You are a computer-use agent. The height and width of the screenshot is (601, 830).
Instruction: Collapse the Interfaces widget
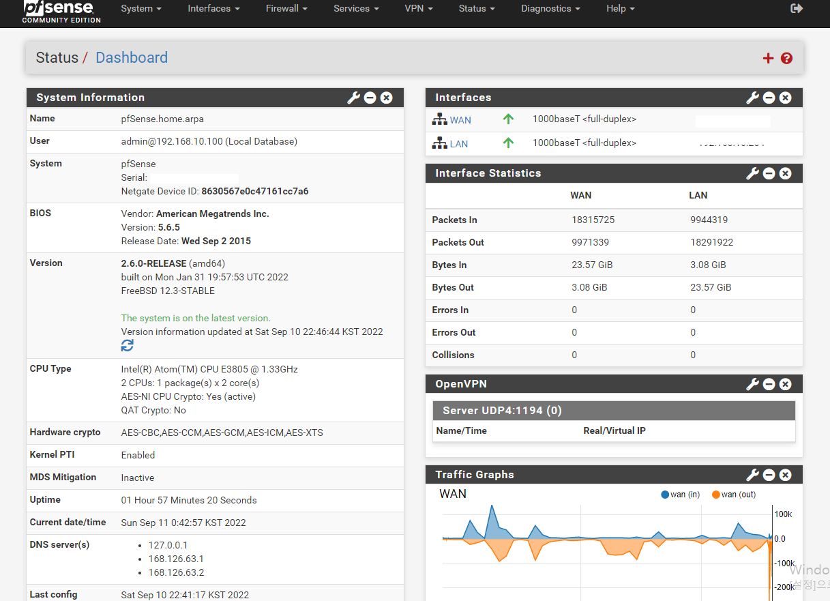769,98
